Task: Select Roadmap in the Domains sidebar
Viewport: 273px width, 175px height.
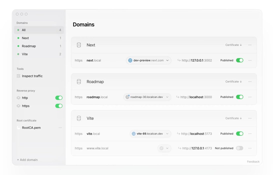Action: pyautogui.click(x=29, y=46)
